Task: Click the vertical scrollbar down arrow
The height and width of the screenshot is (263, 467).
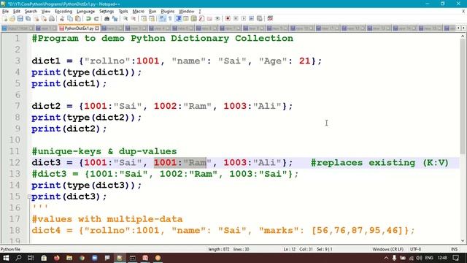Action: coord(463,240)
